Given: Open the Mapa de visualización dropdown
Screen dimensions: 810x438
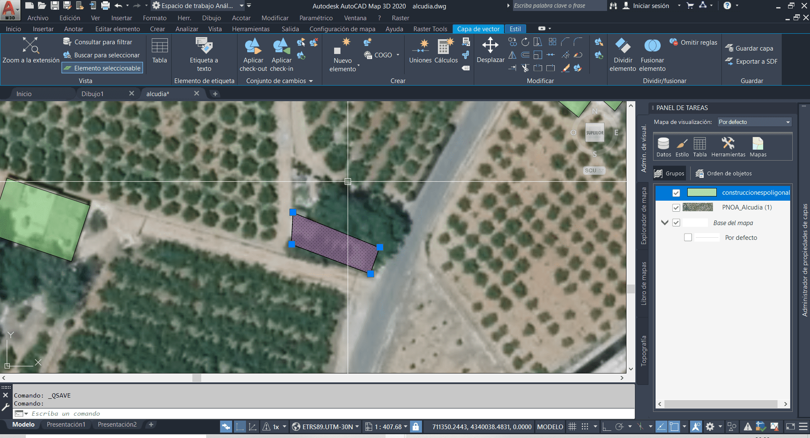Looking at the screenshot, I should coord(787,122).
